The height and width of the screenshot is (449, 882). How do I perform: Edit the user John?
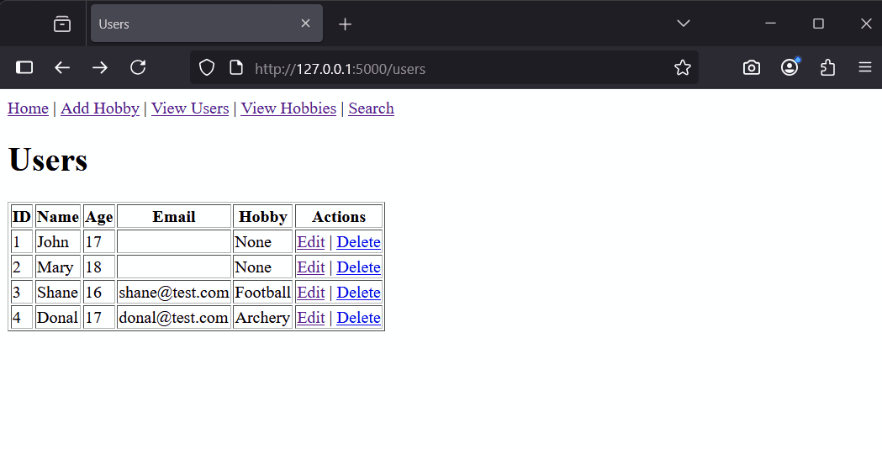pyautogui.click(x=310, y=242)
